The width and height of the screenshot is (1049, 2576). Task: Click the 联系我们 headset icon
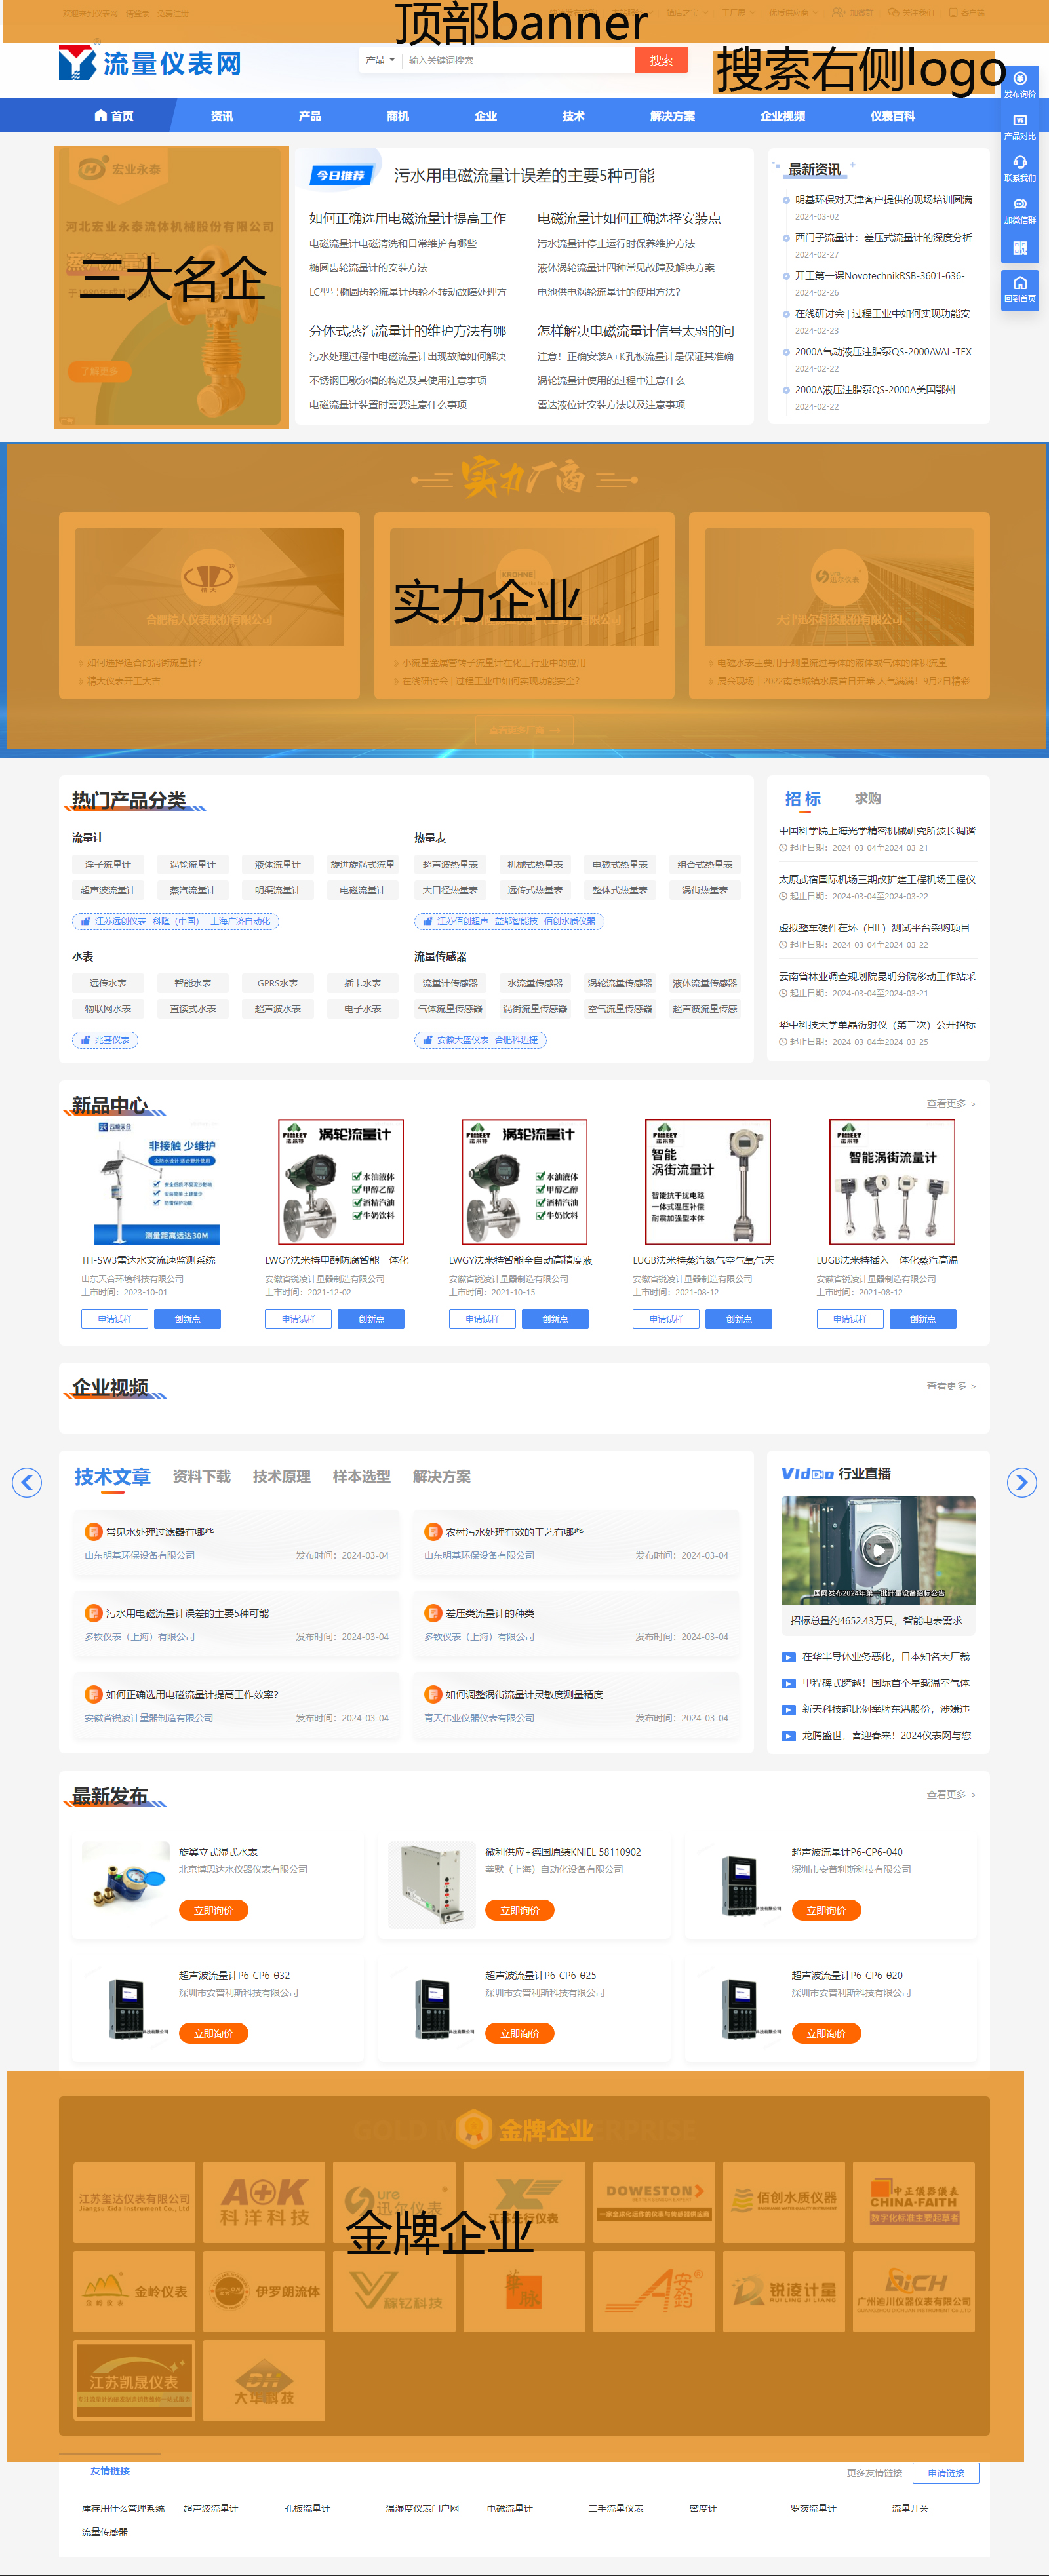[1019, 166]
